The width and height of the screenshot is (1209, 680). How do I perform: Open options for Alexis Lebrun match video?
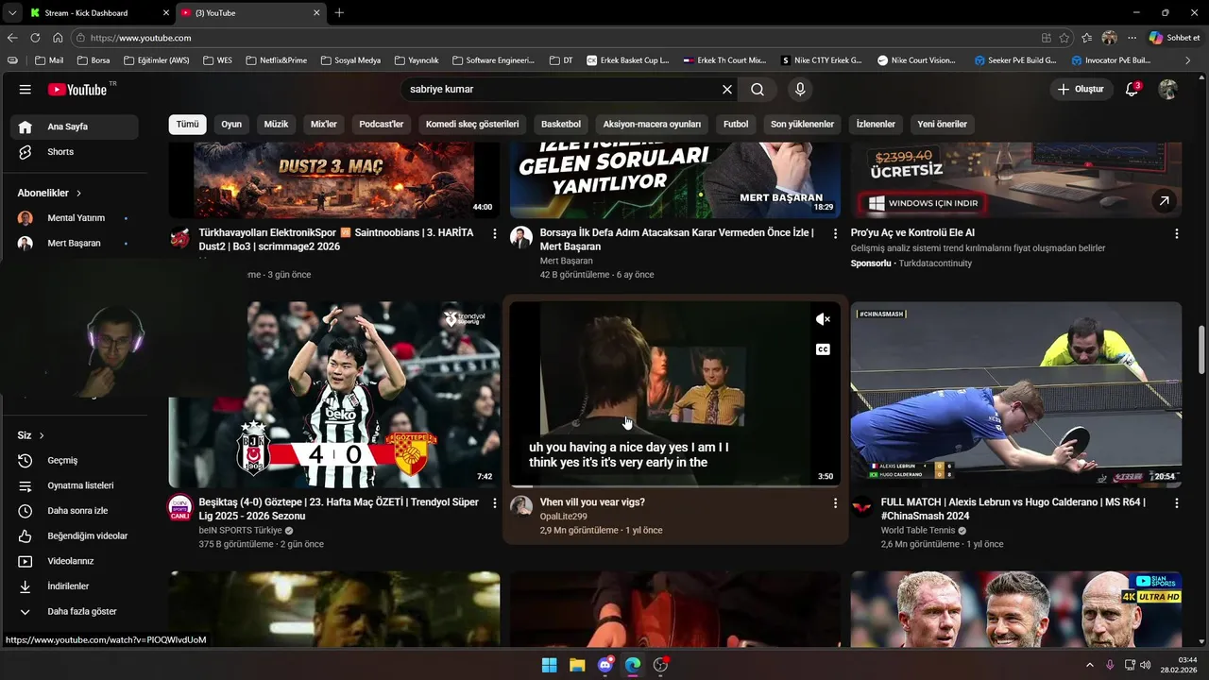click(1176, 503)
